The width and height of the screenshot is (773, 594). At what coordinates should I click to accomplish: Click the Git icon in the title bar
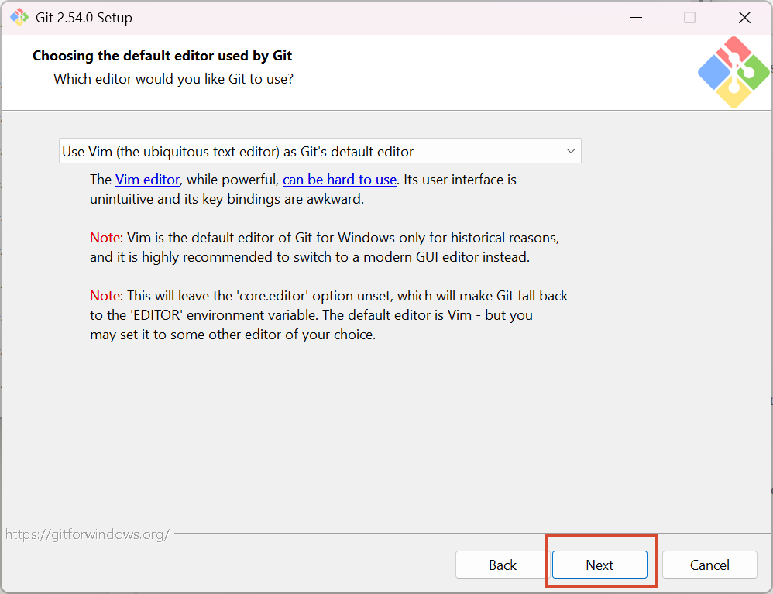click(x=19, y=17)
